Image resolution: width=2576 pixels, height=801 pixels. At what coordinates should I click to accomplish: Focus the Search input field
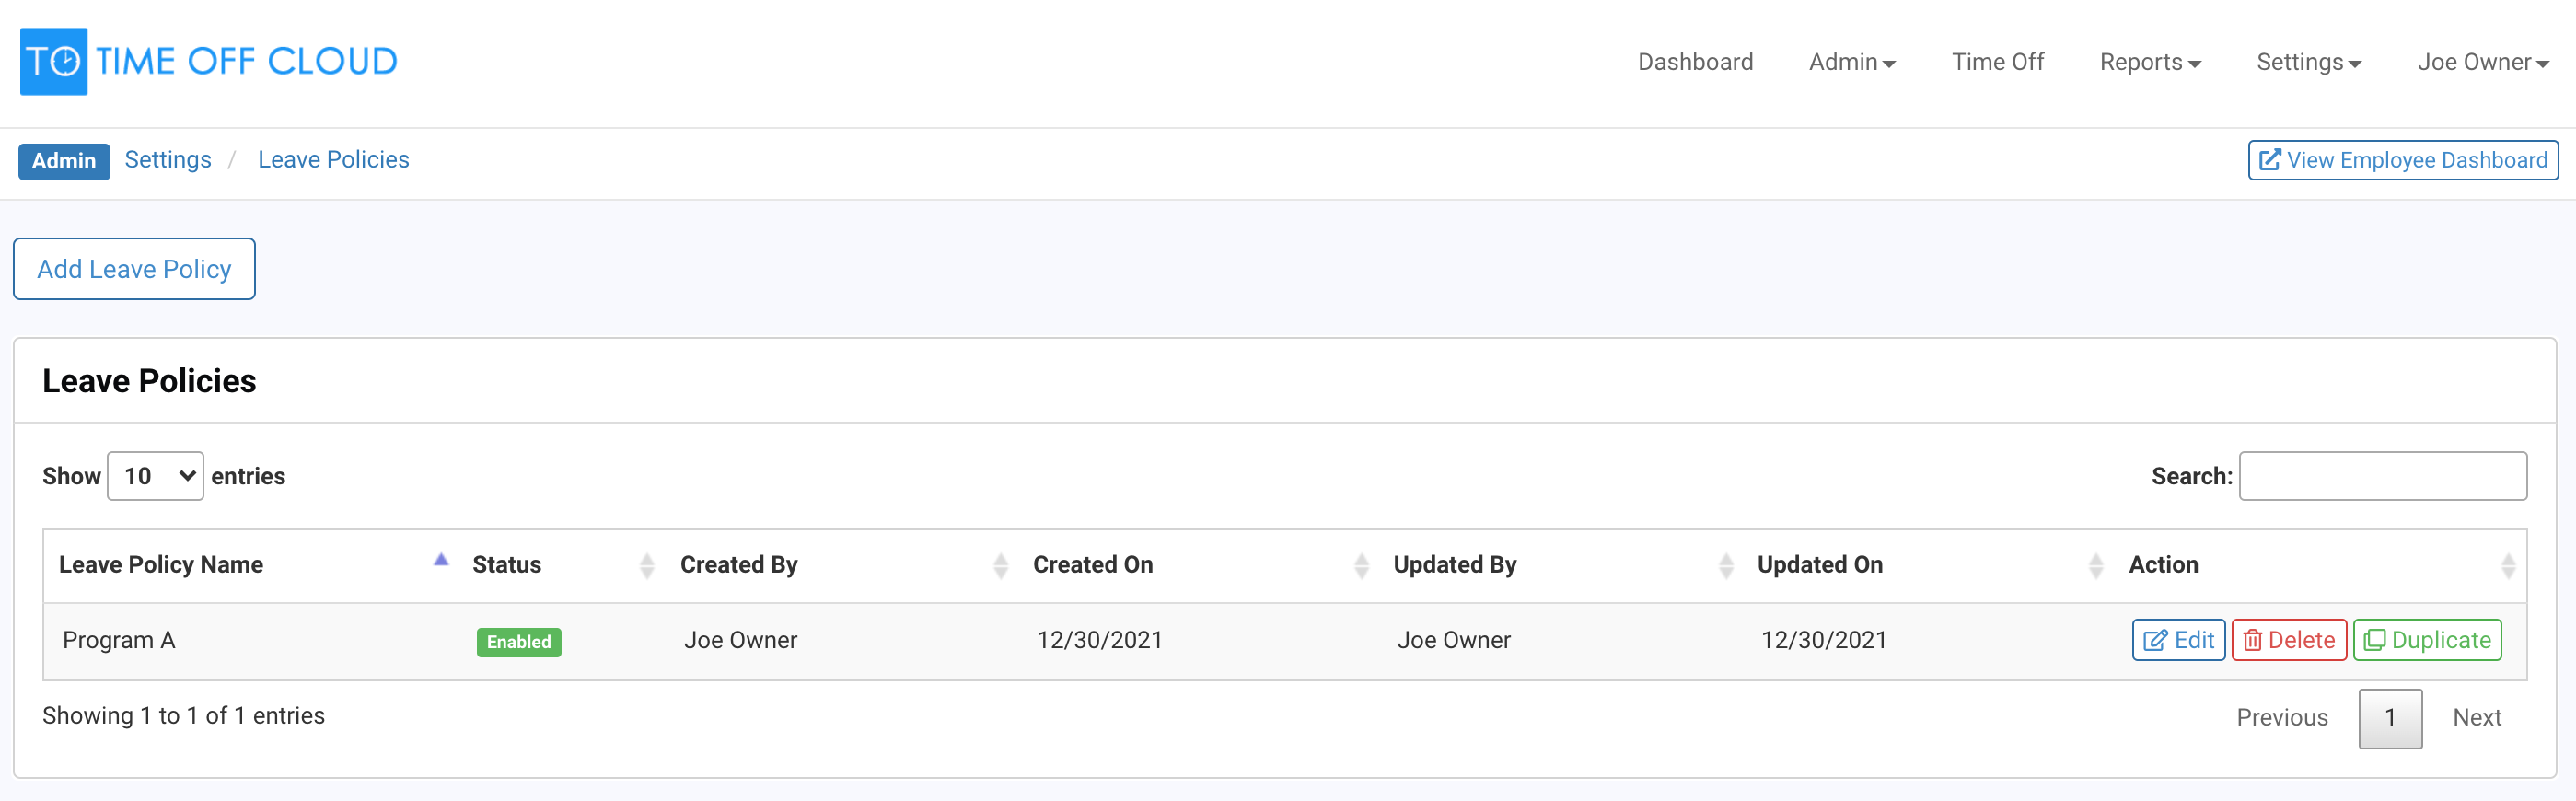(x=2383, y=476)
